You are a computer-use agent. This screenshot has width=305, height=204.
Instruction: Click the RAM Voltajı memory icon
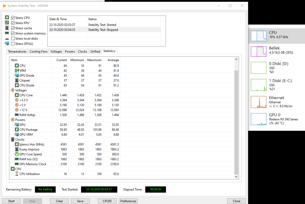tap(17, 115)
